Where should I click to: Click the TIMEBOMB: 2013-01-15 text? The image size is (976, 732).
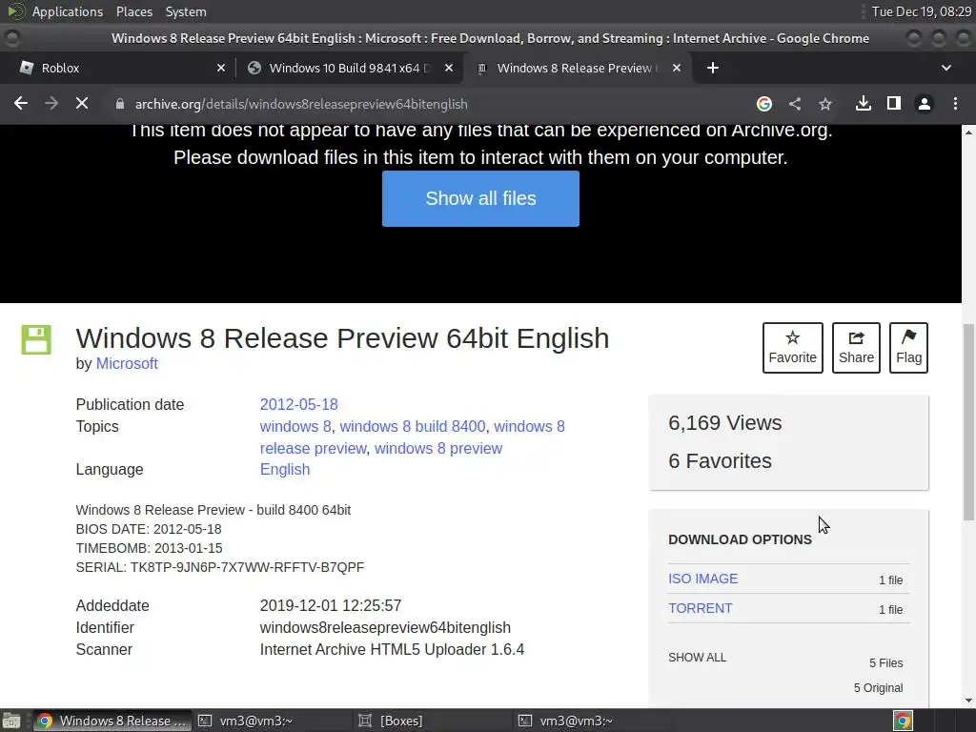tap(149, 548)
